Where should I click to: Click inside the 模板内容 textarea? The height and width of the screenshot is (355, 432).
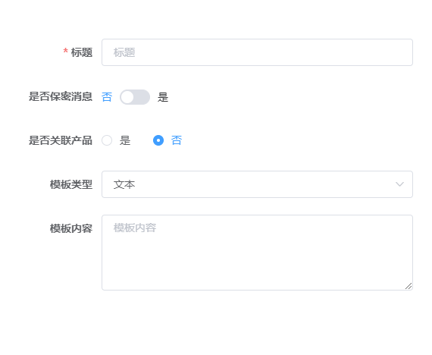tap(257, 253)
